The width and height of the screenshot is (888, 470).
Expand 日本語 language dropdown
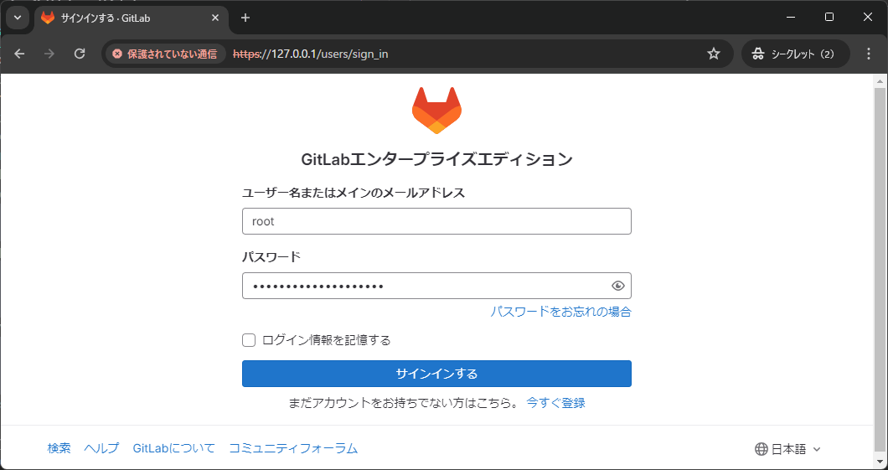click(x=788, y=450)
